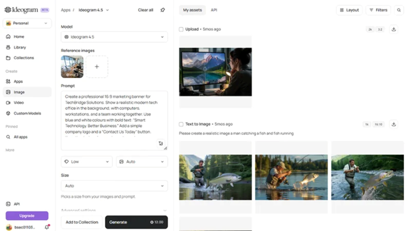Expand the Ideogram 4.5 breadcrumb dropdown
The width and height of the screenshot is (411, 231).
click(94, 10)
